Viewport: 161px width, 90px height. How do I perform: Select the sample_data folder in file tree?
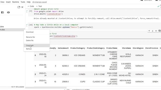[x=2, y=26]
